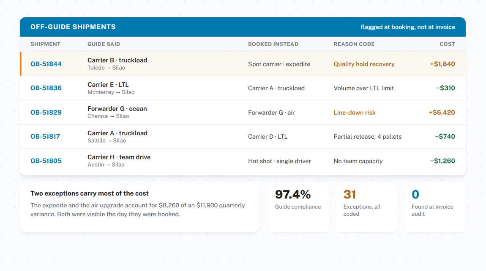The image size is (486, 271).
Task: Select the OFF-GUIDE SHIPMENTS title
Action: coord(73,27)
